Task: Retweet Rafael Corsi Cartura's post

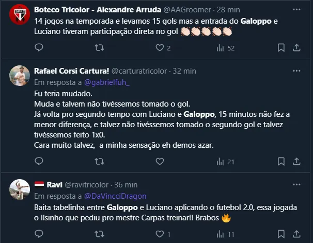Action: tap(100, 162)
